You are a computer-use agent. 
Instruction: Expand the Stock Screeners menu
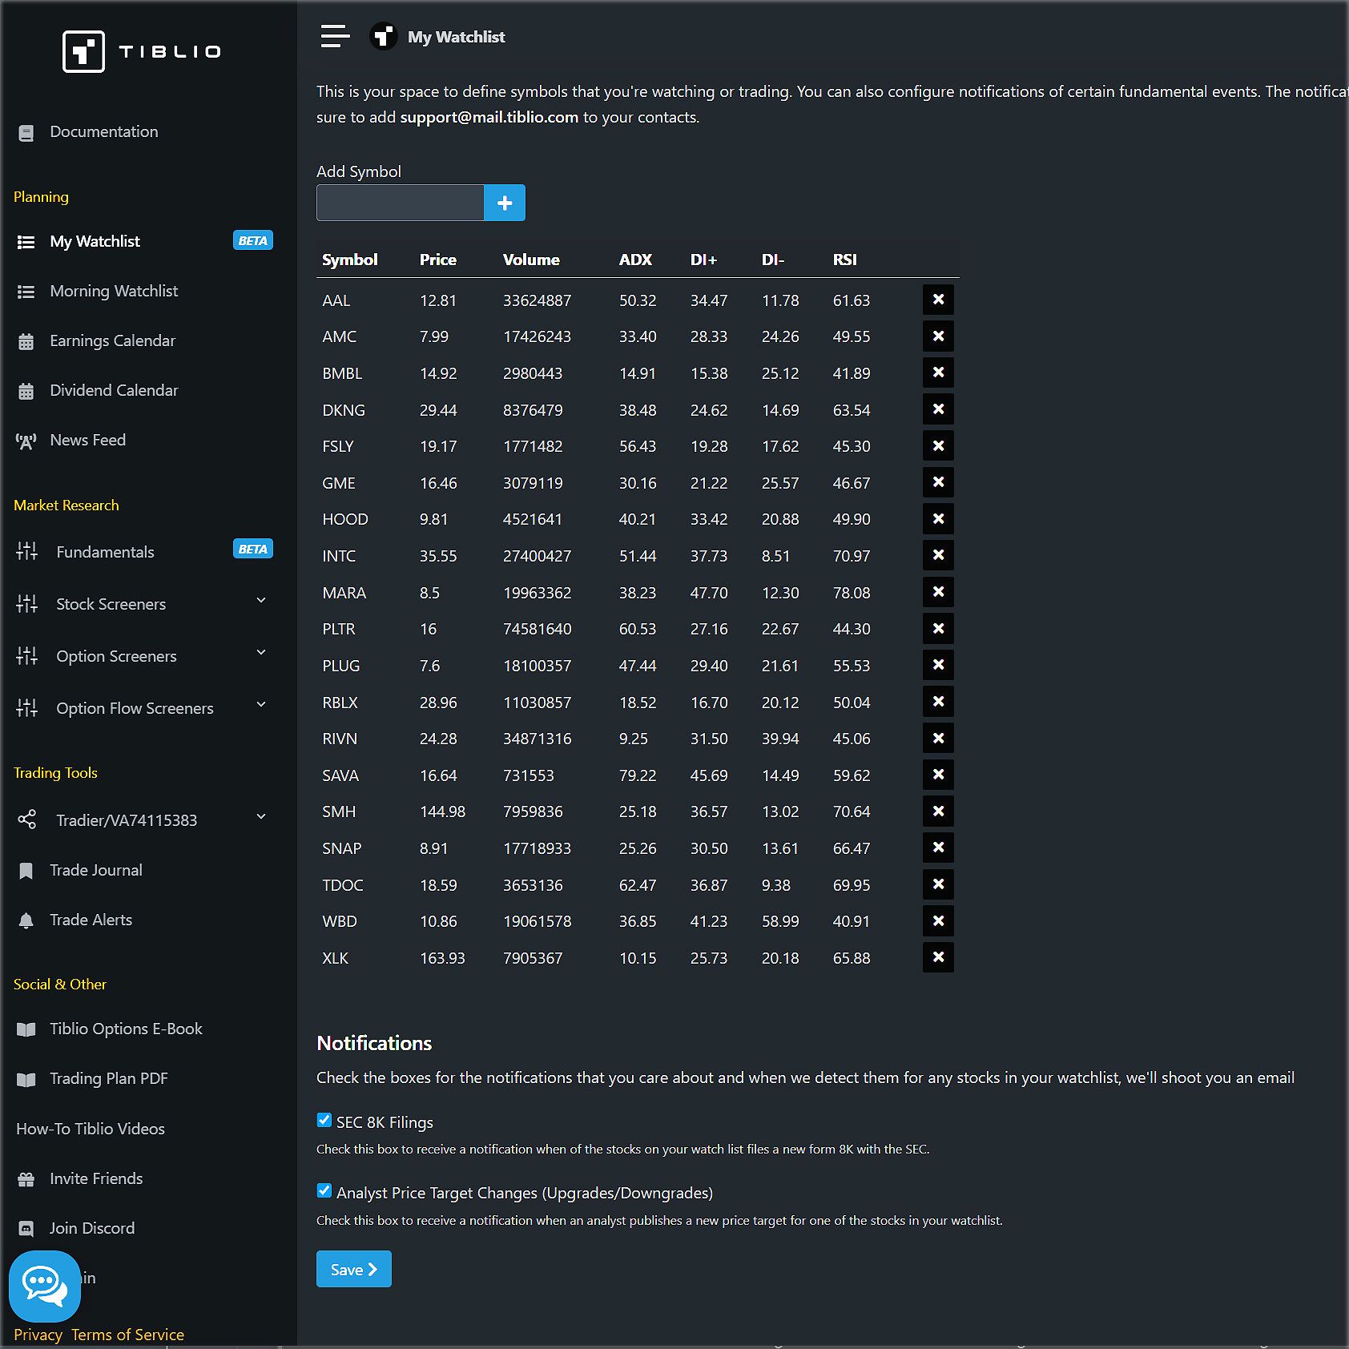coord(261,601)
